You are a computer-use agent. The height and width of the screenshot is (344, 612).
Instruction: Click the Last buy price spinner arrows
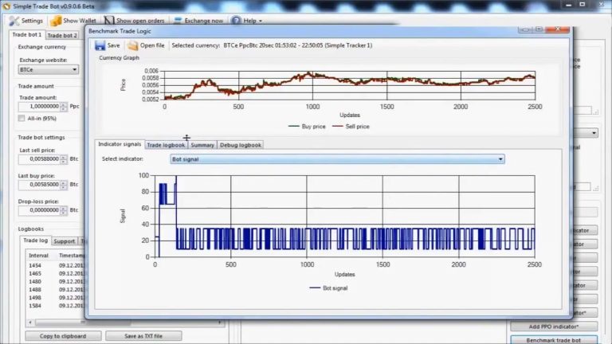[64, 185]
